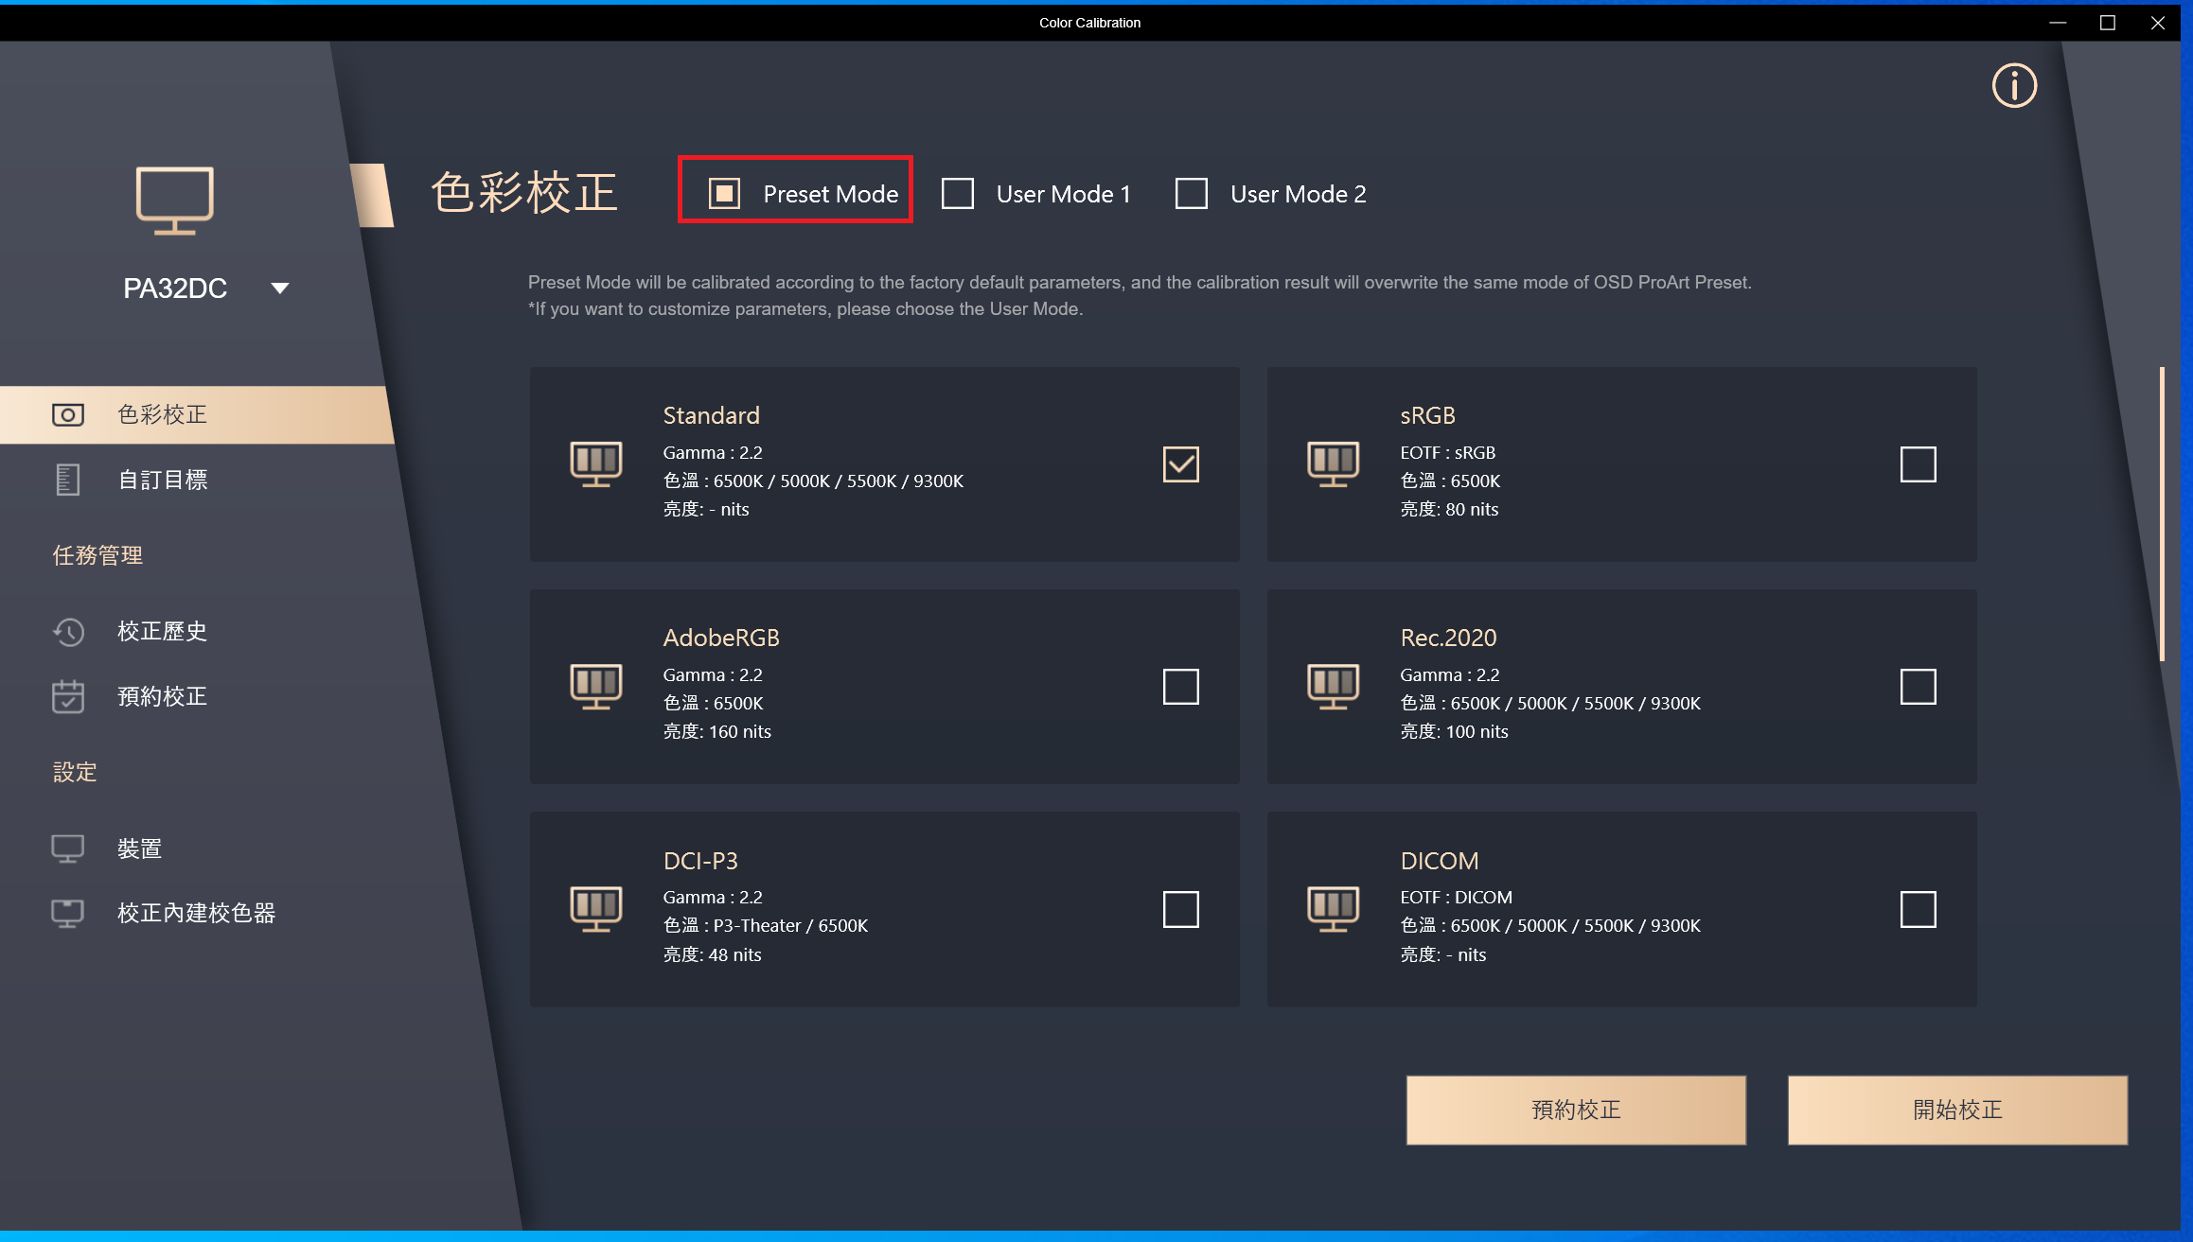Click 'EOTF : sRGB' text

click(x=1447, y=452)
